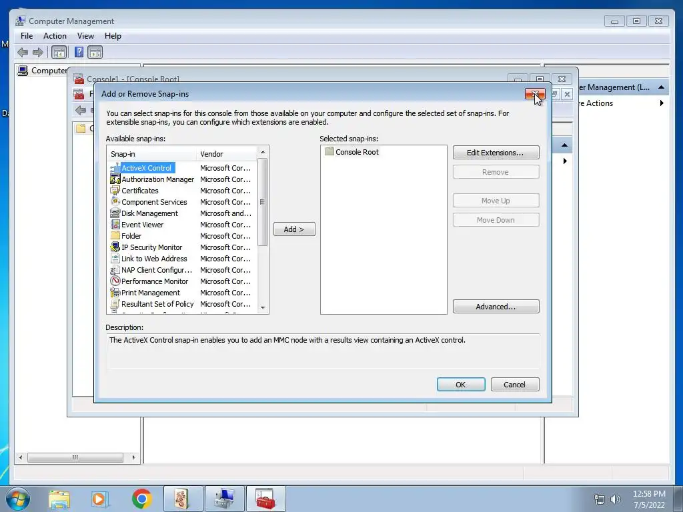Select the Link to Web Address icon
Screen dimensions: 683x512
pos(115,259)
